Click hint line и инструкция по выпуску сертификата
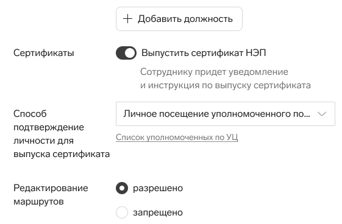 (226, 85)
